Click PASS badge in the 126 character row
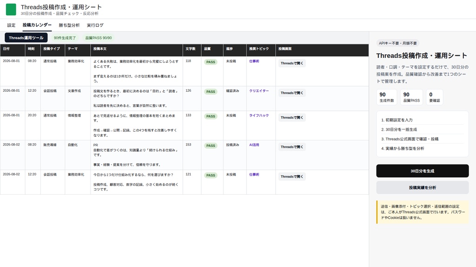Image resolution: width=476 pixels, height=267 pixels. pos(211,92)
